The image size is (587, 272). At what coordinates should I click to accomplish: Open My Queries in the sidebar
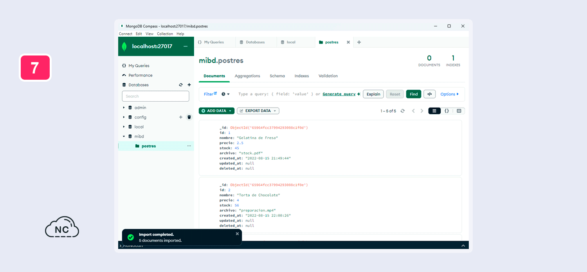coord(139,66)
